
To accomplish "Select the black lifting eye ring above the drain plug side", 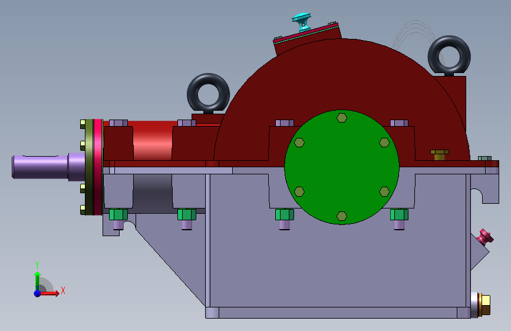I will click(449, 55).
